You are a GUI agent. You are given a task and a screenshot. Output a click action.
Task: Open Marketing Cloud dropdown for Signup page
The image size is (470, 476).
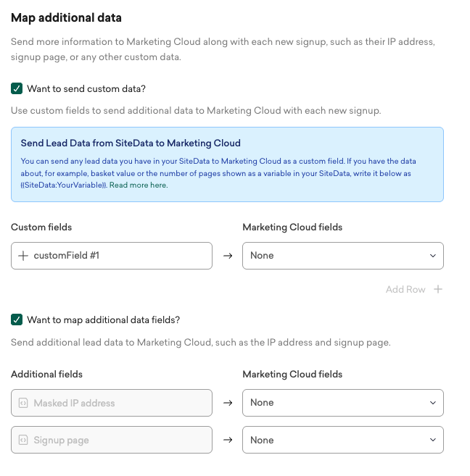[342, 440]
